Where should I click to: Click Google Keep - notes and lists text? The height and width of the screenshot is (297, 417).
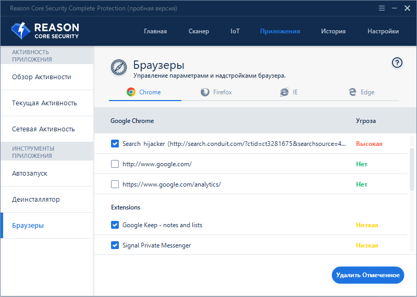(162, 225)
